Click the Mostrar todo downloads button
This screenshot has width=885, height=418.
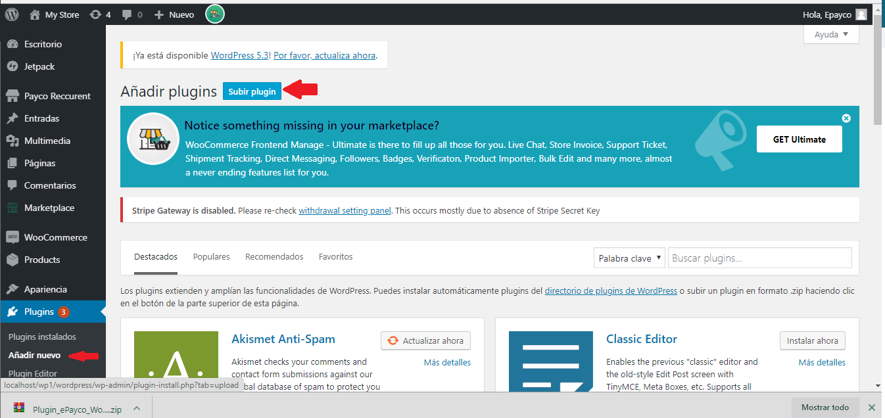pyautogui.click(x=825, y=407)
